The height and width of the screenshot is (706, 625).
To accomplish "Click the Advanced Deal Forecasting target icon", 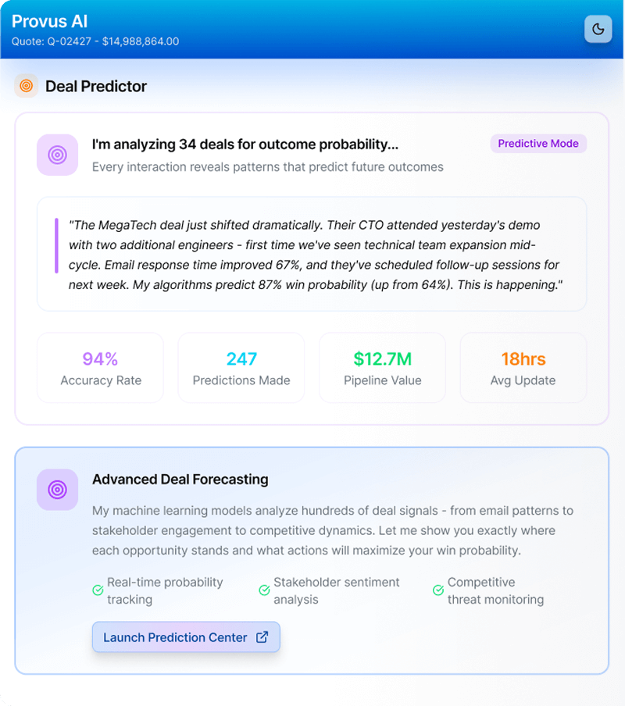I will coord(57,490).
